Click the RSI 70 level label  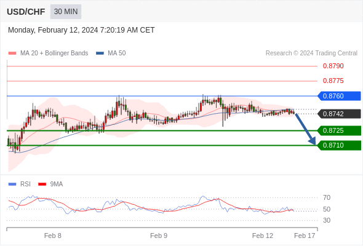(x=327, y=197)
